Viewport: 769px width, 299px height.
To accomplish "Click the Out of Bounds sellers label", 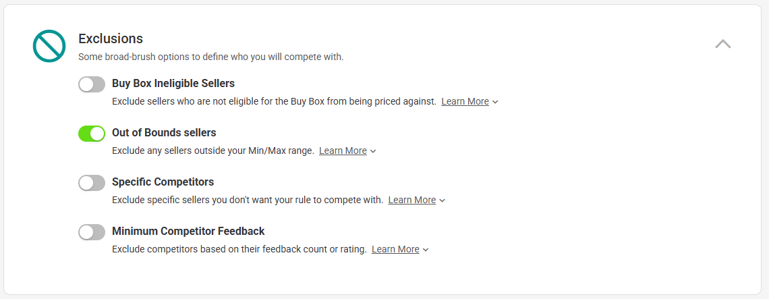I will coord(165,132).
